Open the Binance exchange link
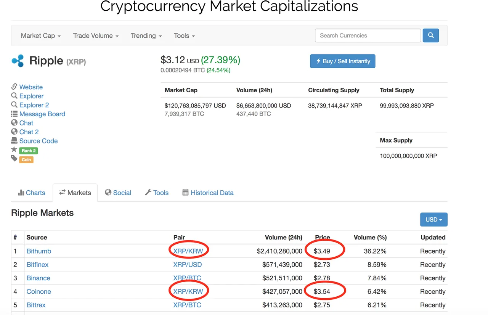The image size is (488, 315). pyautogui.click(x=38, y=278)
